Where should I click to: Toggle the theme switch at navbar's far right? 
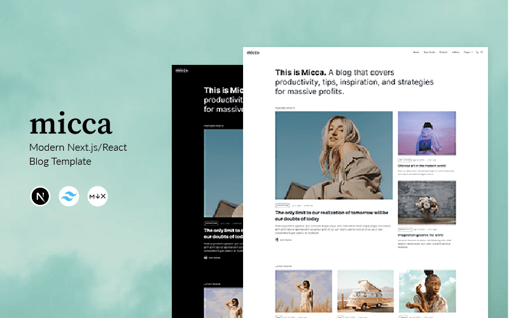coord(482,52)
